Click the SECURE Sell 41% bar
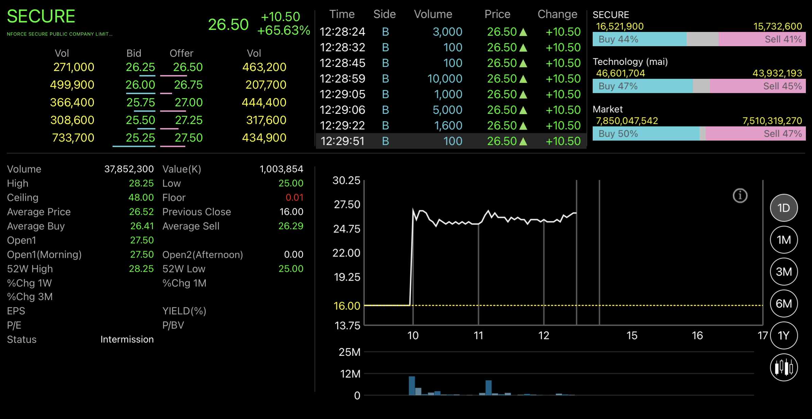Viewport: 812px width, 419px height. click(762, 39)
